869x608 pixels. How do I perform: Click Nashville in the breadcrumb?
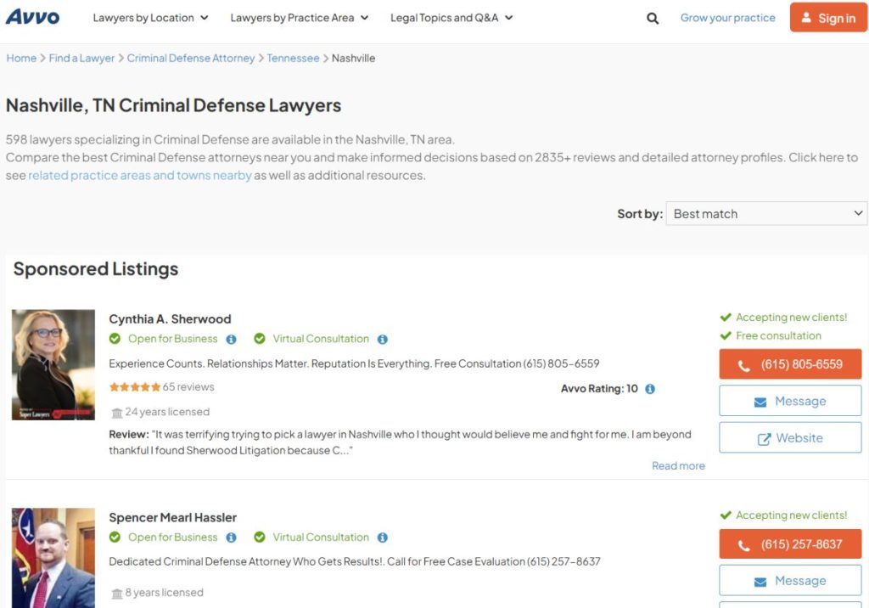point(354,59)
